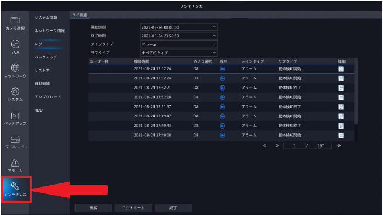View details of 17:52:21 entry
Image resolution: width=383 pixels, height=215 pixels.
click(x=341, y=88)
